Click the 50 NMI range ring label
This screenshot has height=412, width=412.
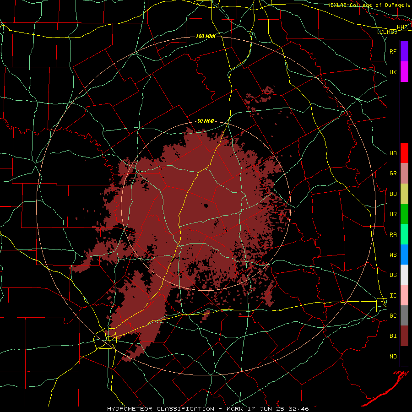coord(206,121)
